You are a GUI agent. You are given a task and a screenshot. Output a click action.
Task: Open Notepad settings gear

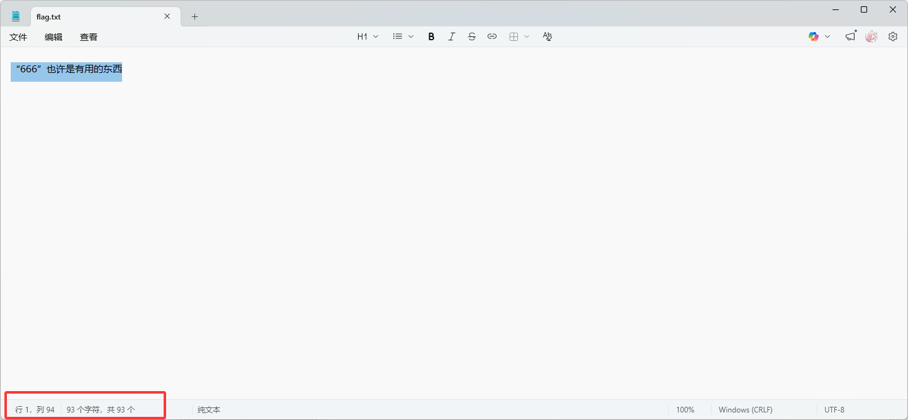click(893, 36)
